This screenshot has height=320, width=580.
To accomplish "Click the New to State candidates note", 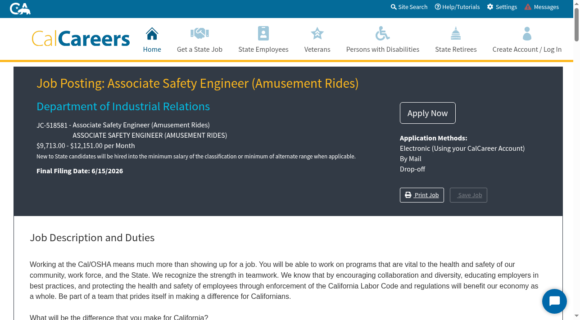I will 196,157.
